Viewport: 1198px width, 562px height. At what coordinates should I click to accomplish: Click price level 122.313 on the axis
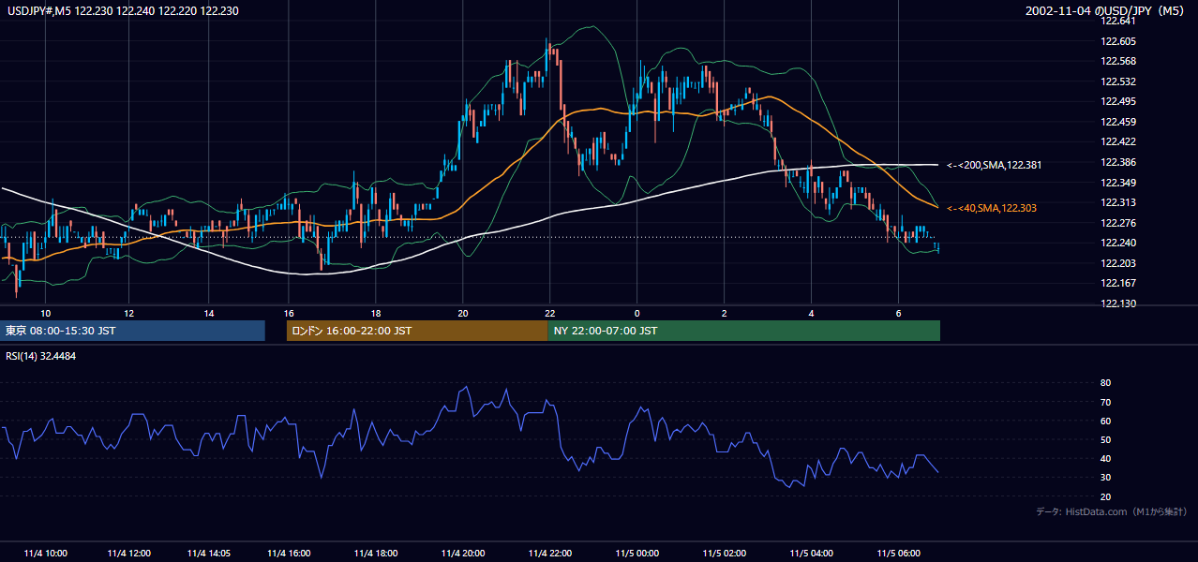(1119, 202)
